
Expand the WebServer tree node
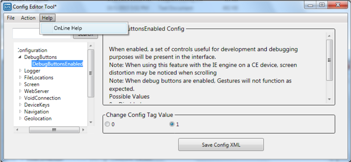tap(20, 91)
